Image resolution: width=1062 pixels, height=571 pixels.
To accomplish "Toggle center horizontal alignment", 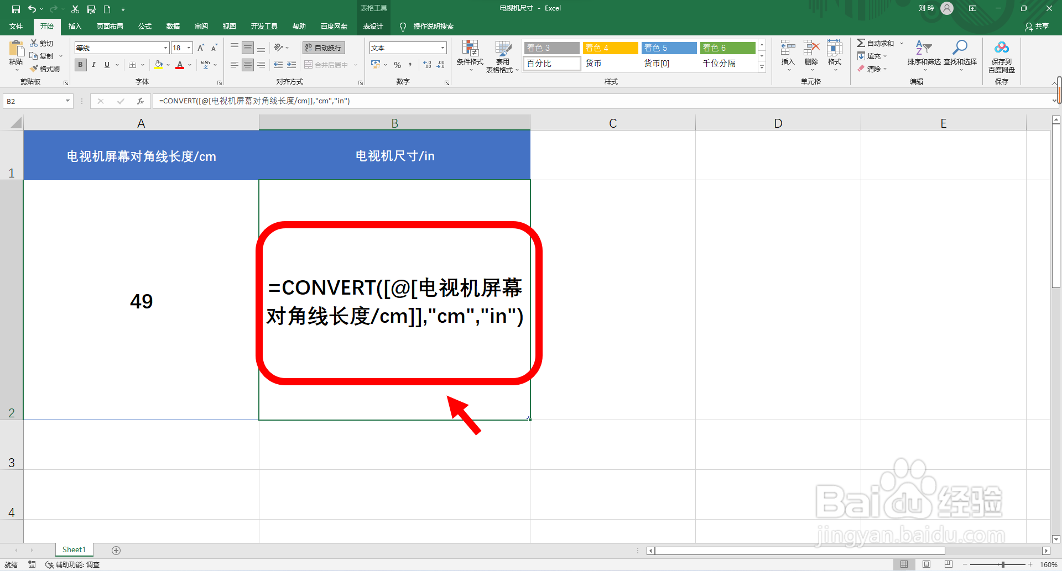I will (x=248, y=65).
